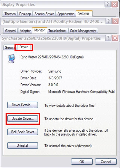This screenshot has width=120, height=168.
Task: Click help icon of ATI Mobility Radeon window
Action: [109, 21]
